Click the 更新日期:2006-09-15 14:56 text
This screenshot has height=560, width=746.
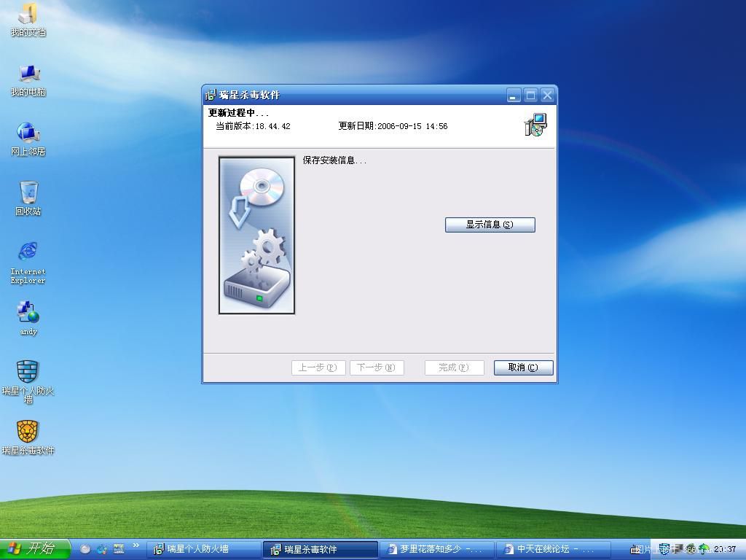pos(393,126)
